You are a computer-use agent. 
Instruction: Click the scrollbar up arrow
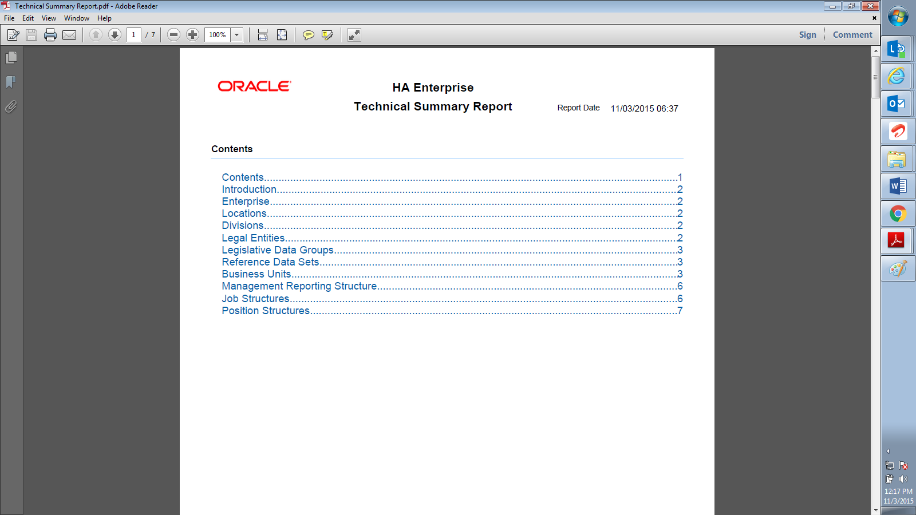(x=875, y=51)
